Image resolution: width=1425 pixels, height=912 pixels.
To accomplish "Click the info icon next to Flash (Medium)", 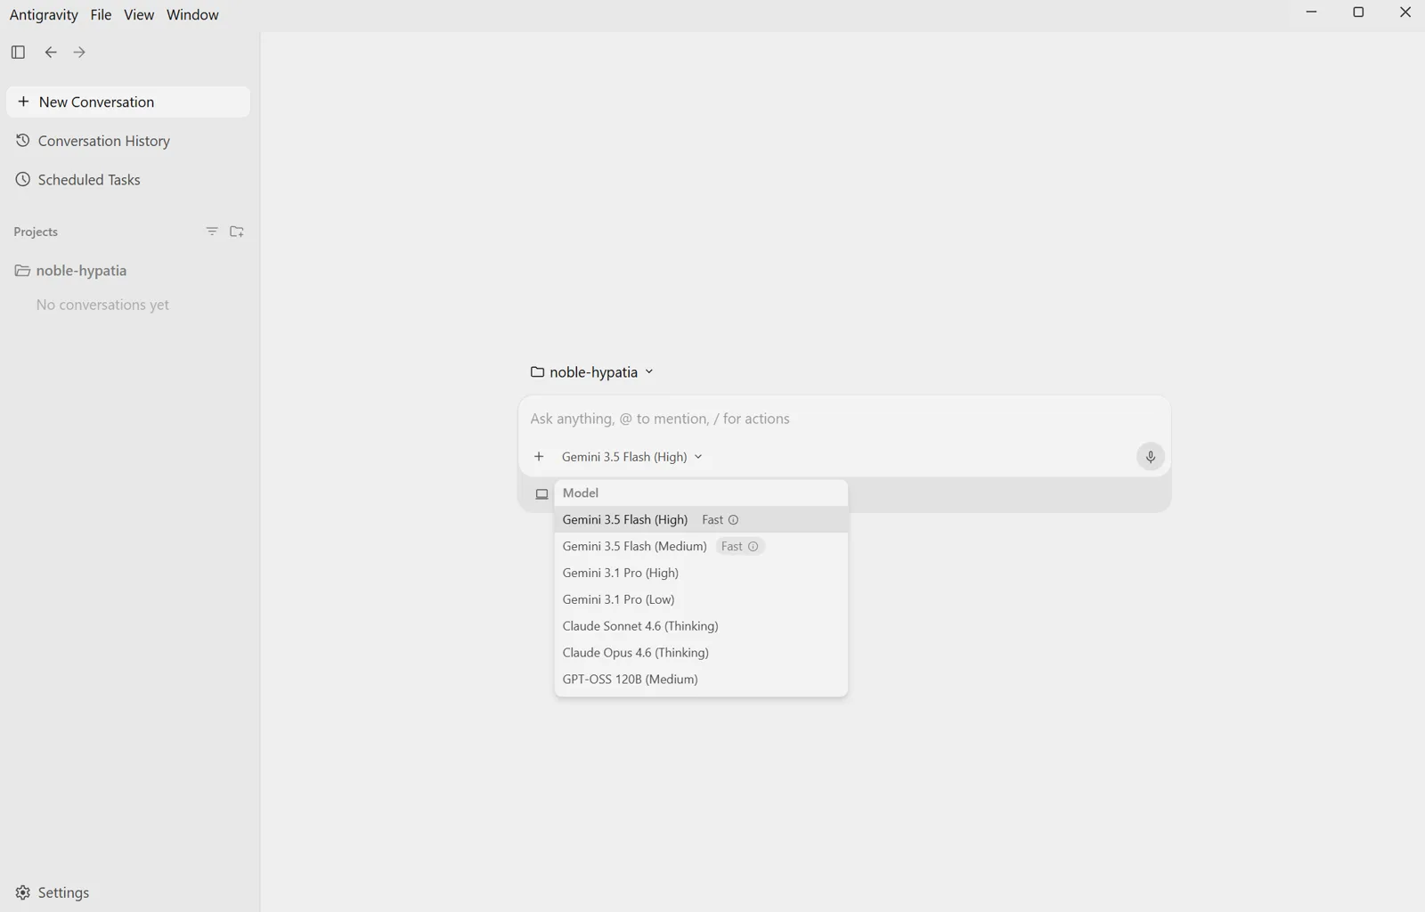I will pyautogui.click(x=753, y=547).
